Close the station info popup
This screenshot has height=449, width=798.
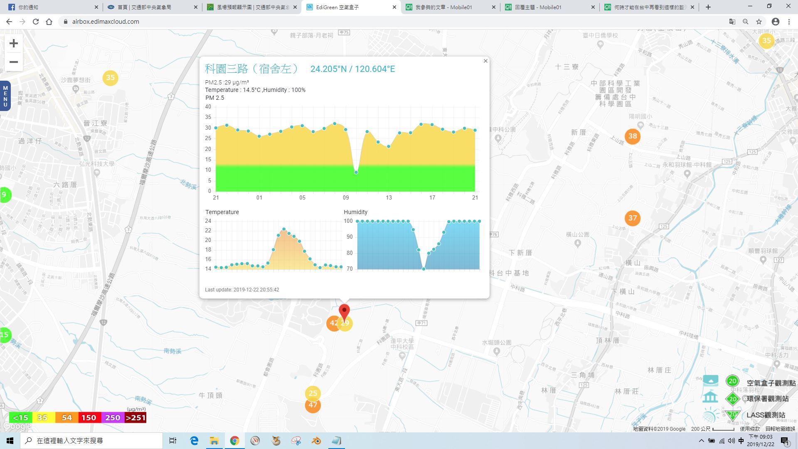(485, 61)
